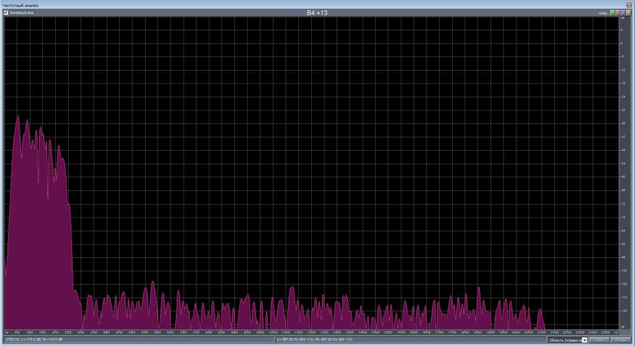Click the L/R peak frequency readout B4 +13
Screen dimensions: 635x346
[x=314, y=340]
